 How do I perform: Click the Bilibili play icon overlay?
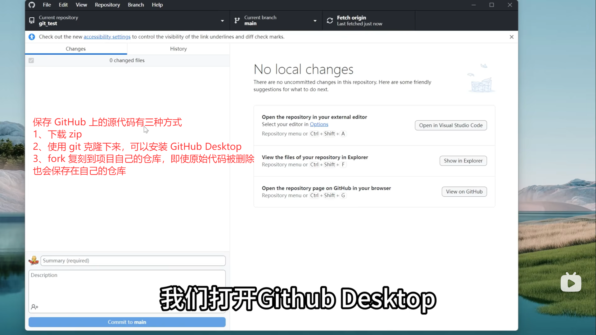click(x=571, y=283)
